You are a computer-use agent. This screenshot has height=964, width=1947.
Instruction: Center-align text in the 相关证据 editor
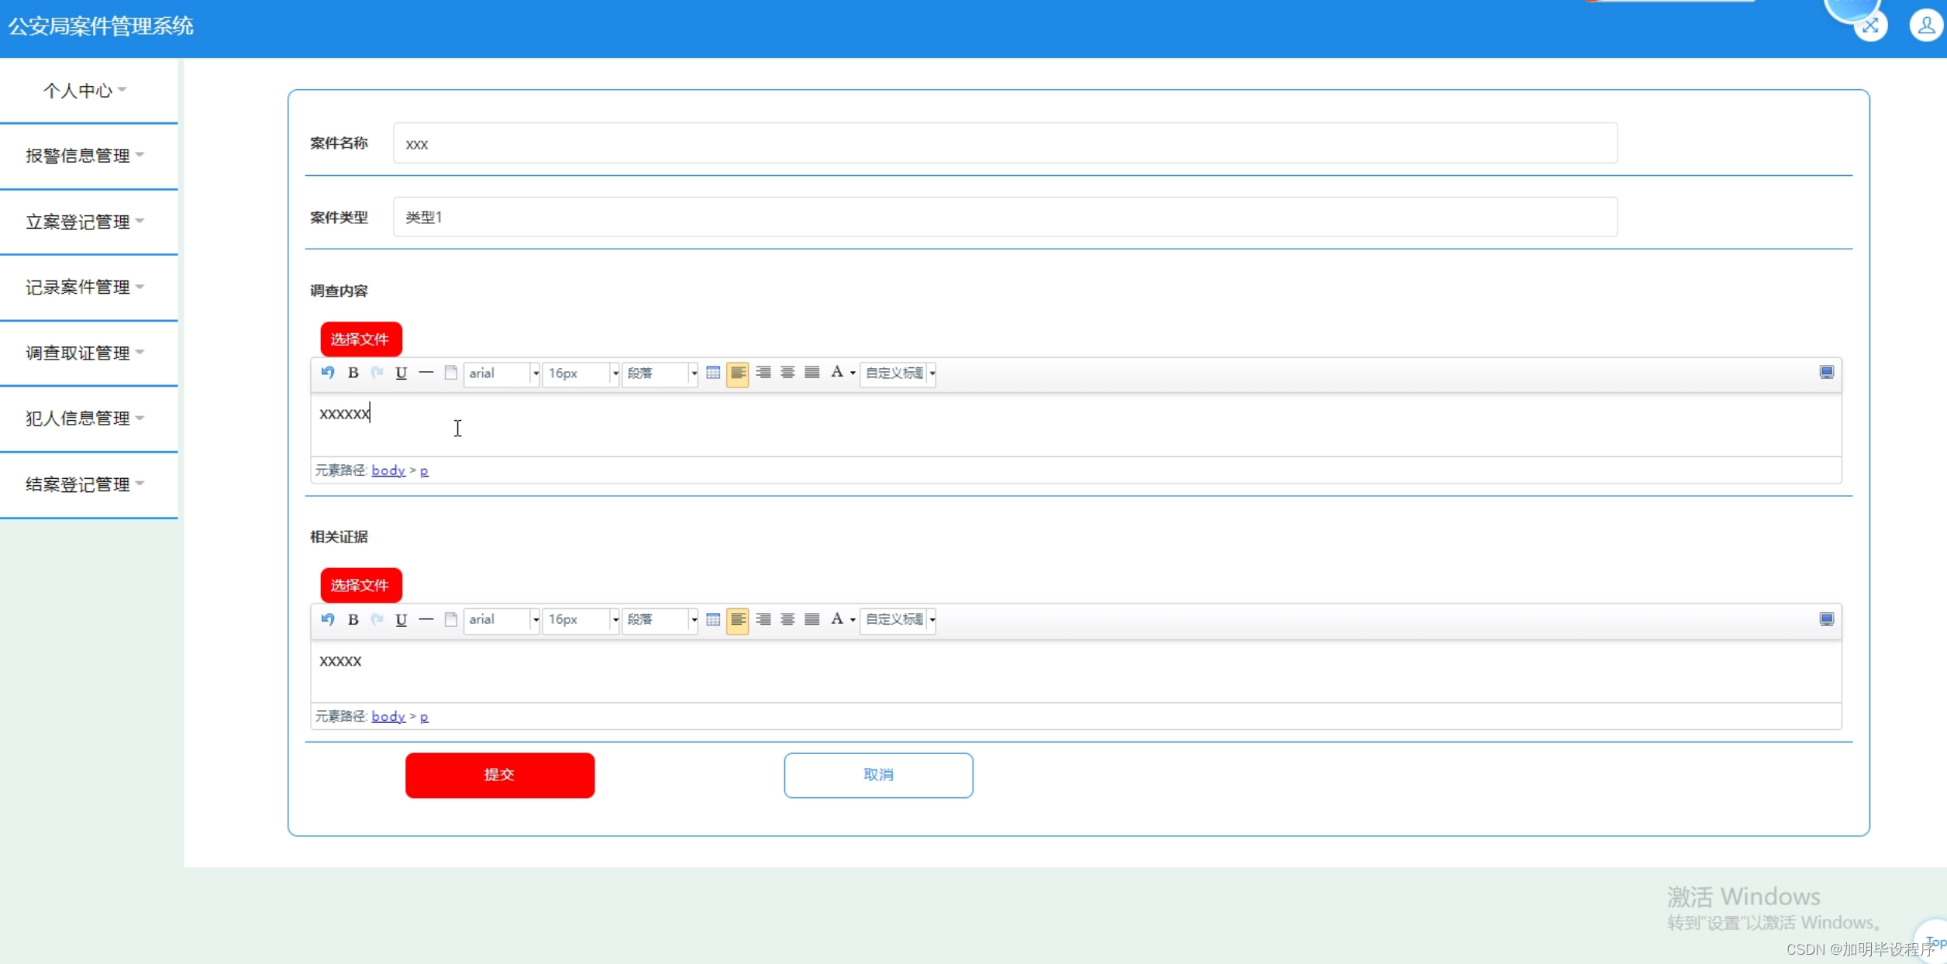[x=787, y=619]
